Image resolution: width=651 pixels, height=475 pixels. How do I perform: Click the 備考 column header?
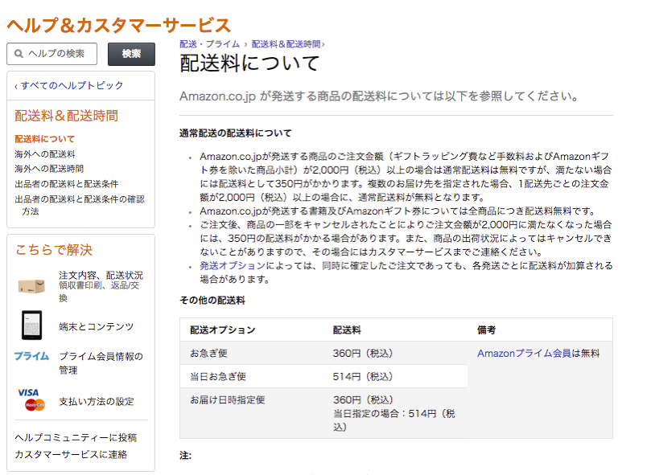(486, 330)
